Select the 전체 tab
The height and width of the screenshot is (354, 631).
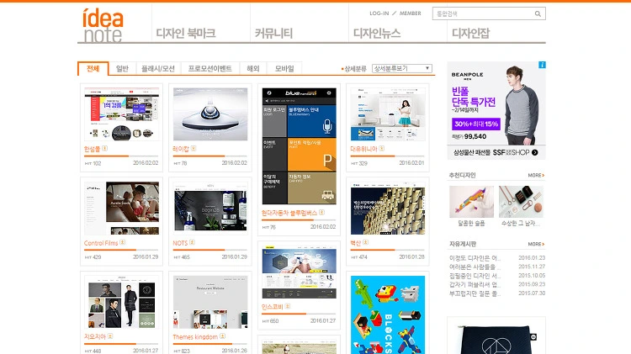point(93,68)
